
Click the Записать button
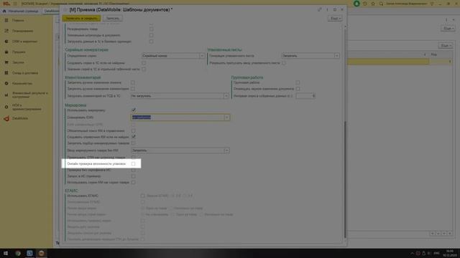pos(113,18)
